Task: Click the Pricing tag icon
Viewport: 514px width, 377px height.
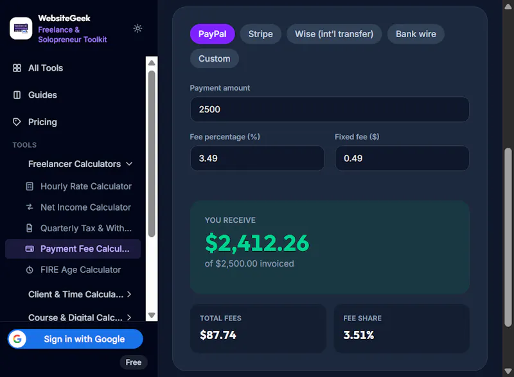Action: tap(17, 122)
